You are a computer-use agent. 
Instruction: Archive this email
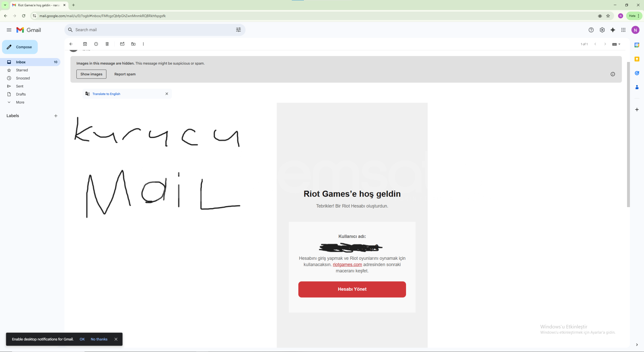tap(85, 44)
